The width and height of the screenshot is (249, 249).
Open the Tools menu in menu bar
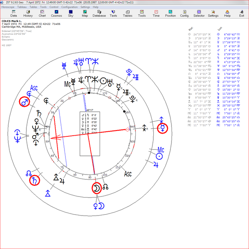tap(43, 7)
